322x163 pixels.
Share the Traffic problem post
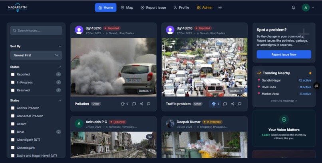tap(233, 104)
